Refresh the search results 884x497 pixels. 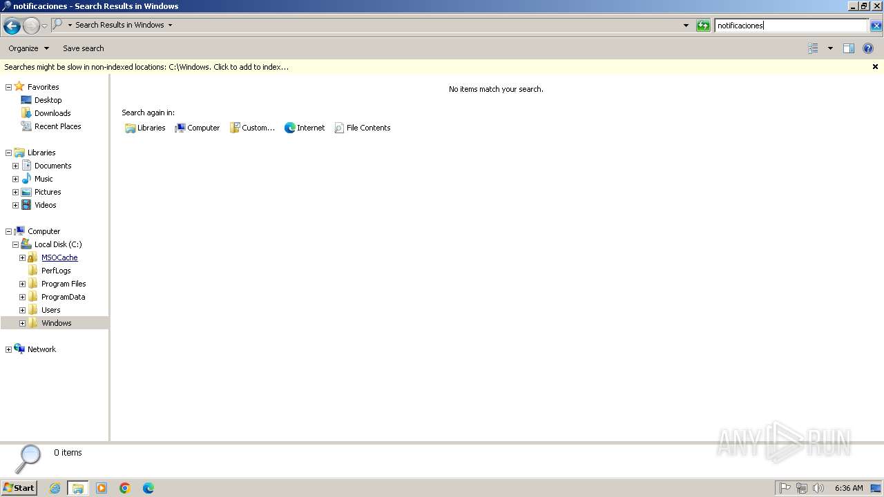703,26
